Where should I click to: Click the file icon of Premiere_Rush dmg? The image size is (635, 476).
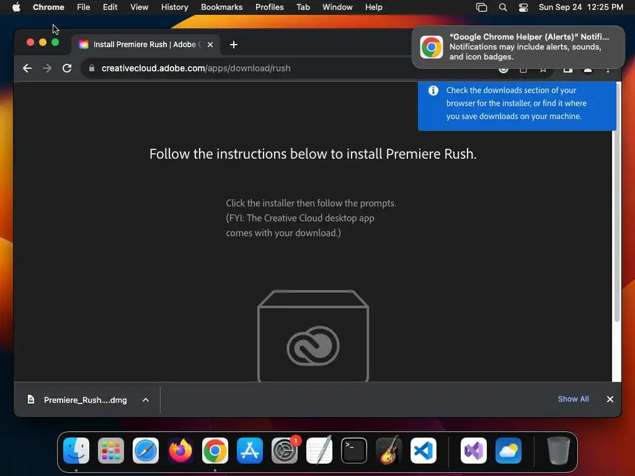point(31,400)
